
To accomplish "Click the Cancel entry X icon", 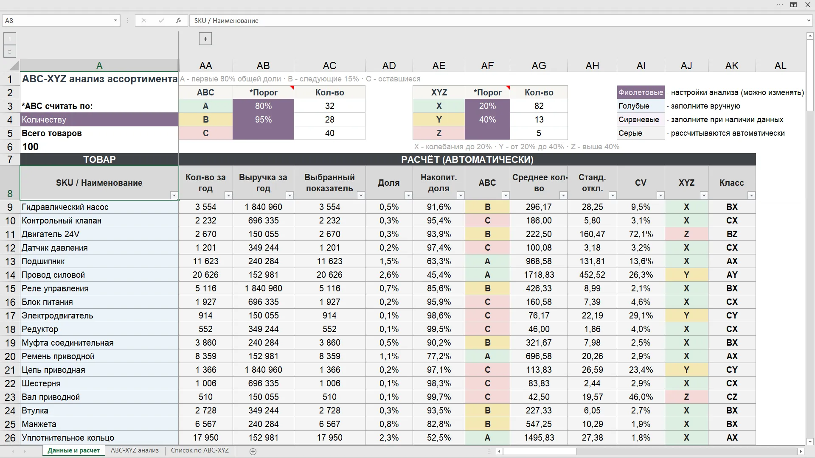I will pyautogui.click(x=144, y=20).
